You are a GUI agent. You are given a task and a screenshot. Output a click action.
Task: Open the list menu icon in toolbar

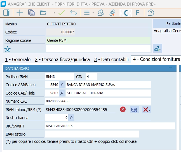87,13
